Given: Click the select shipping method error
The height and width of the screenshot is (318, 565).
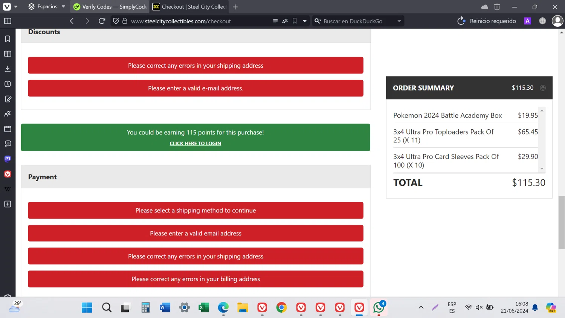Looking at the screenshot, I should pos(195,210).
